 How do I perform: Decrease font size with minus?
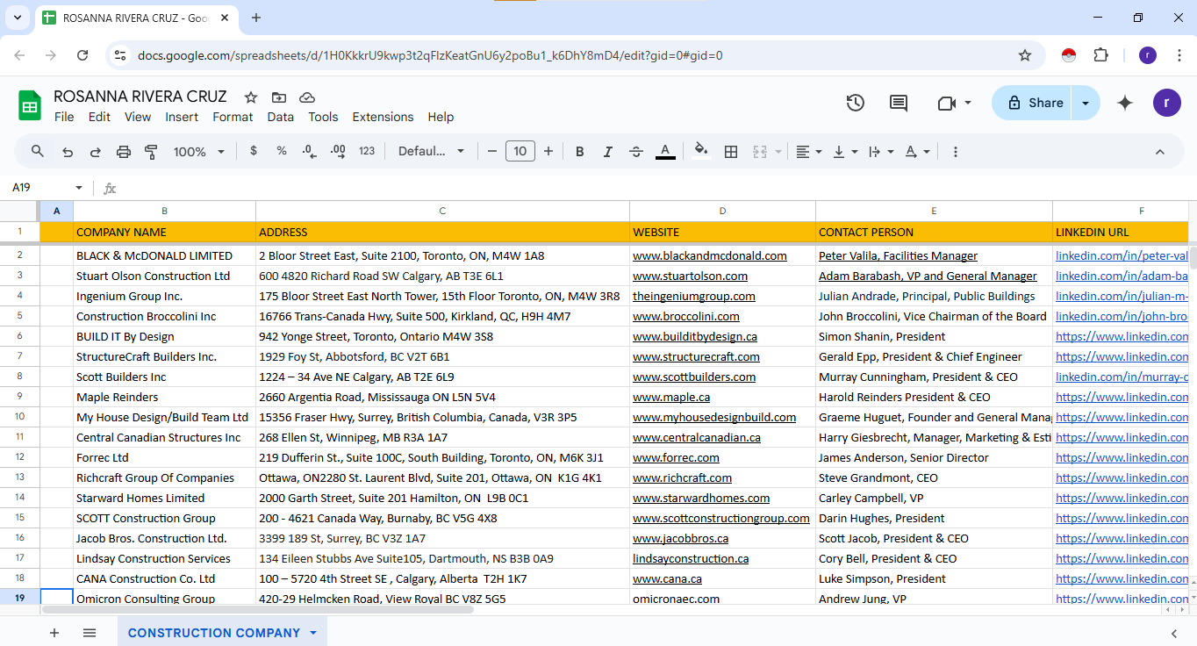click(x=492, y=152)
